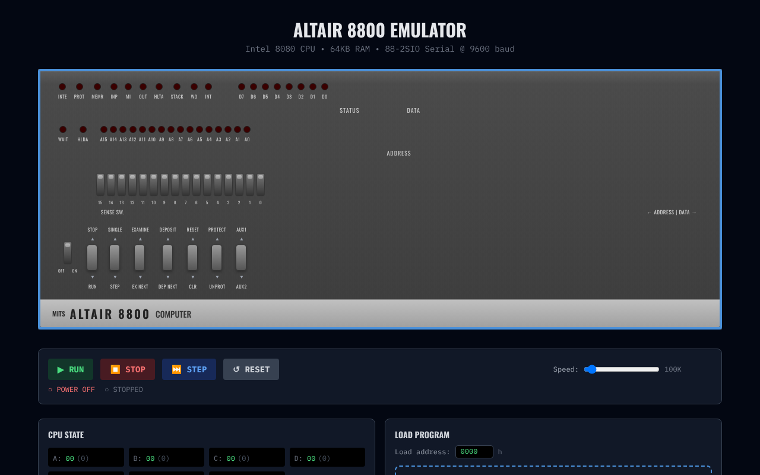Screen dimensions: 760x475
Task: Click the C register value
Action: coord(230,458)
